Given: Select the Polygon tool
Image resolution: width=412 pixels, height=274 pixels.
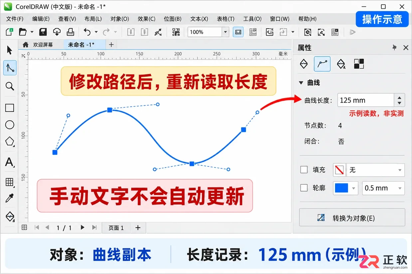Looking at the screenshot, I should pyautogui.click(x=10, y=142).
